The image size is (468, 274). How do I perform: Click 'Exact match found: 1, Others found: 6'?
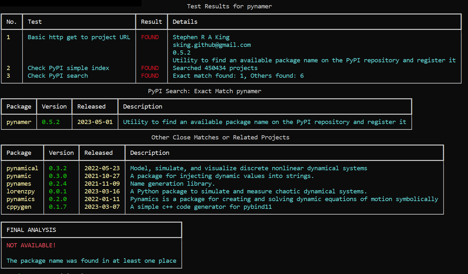click(238, 76)
